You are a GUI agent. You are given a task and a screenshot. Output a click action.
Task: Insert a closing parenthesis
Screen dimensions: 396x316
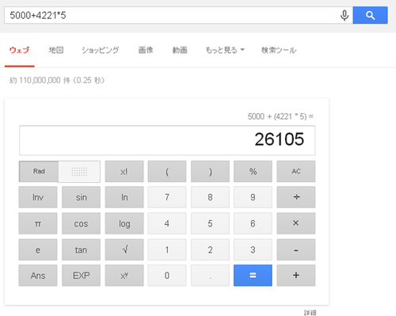[x=210, y=171]
